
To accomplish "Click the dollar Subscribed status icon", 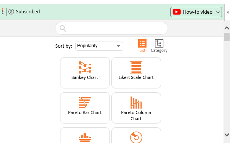I will (x=11, y=11).
